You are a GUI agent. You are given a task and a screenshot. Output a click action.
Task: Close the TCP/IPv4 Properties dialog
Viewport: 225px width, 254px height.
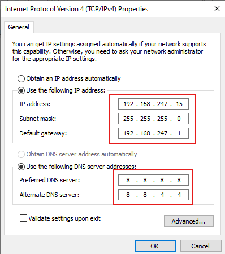[217, 8]
